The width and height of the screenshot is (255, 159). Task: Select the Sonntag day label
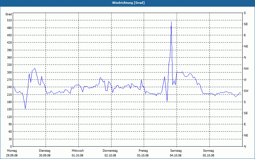(208, 151)
